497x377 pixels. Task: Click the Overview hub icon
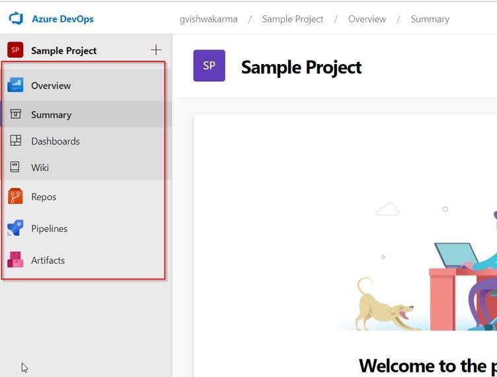coord(15,85)
